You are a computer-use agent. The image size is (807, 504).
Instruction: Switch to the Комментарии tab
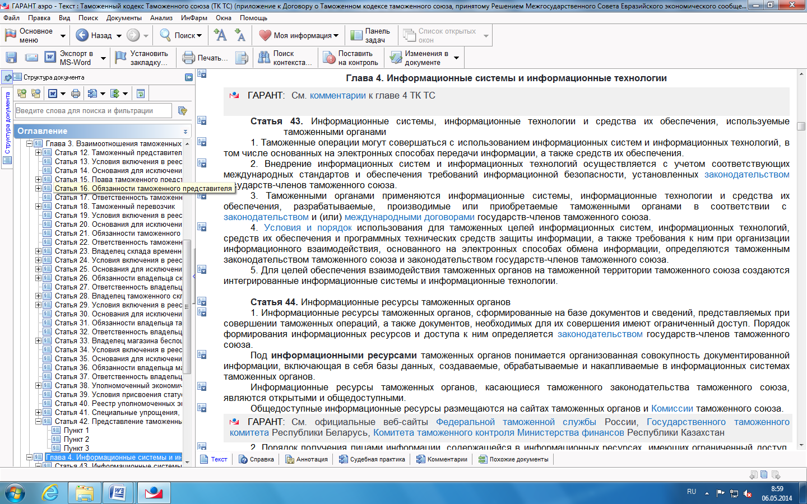(442, 459)
